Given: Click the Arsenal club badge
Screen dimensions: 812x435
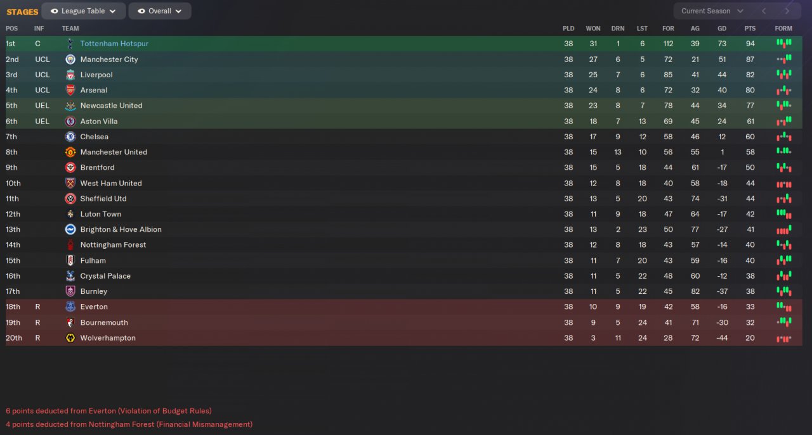Looking at the screenshot, I should click(70, 91).
